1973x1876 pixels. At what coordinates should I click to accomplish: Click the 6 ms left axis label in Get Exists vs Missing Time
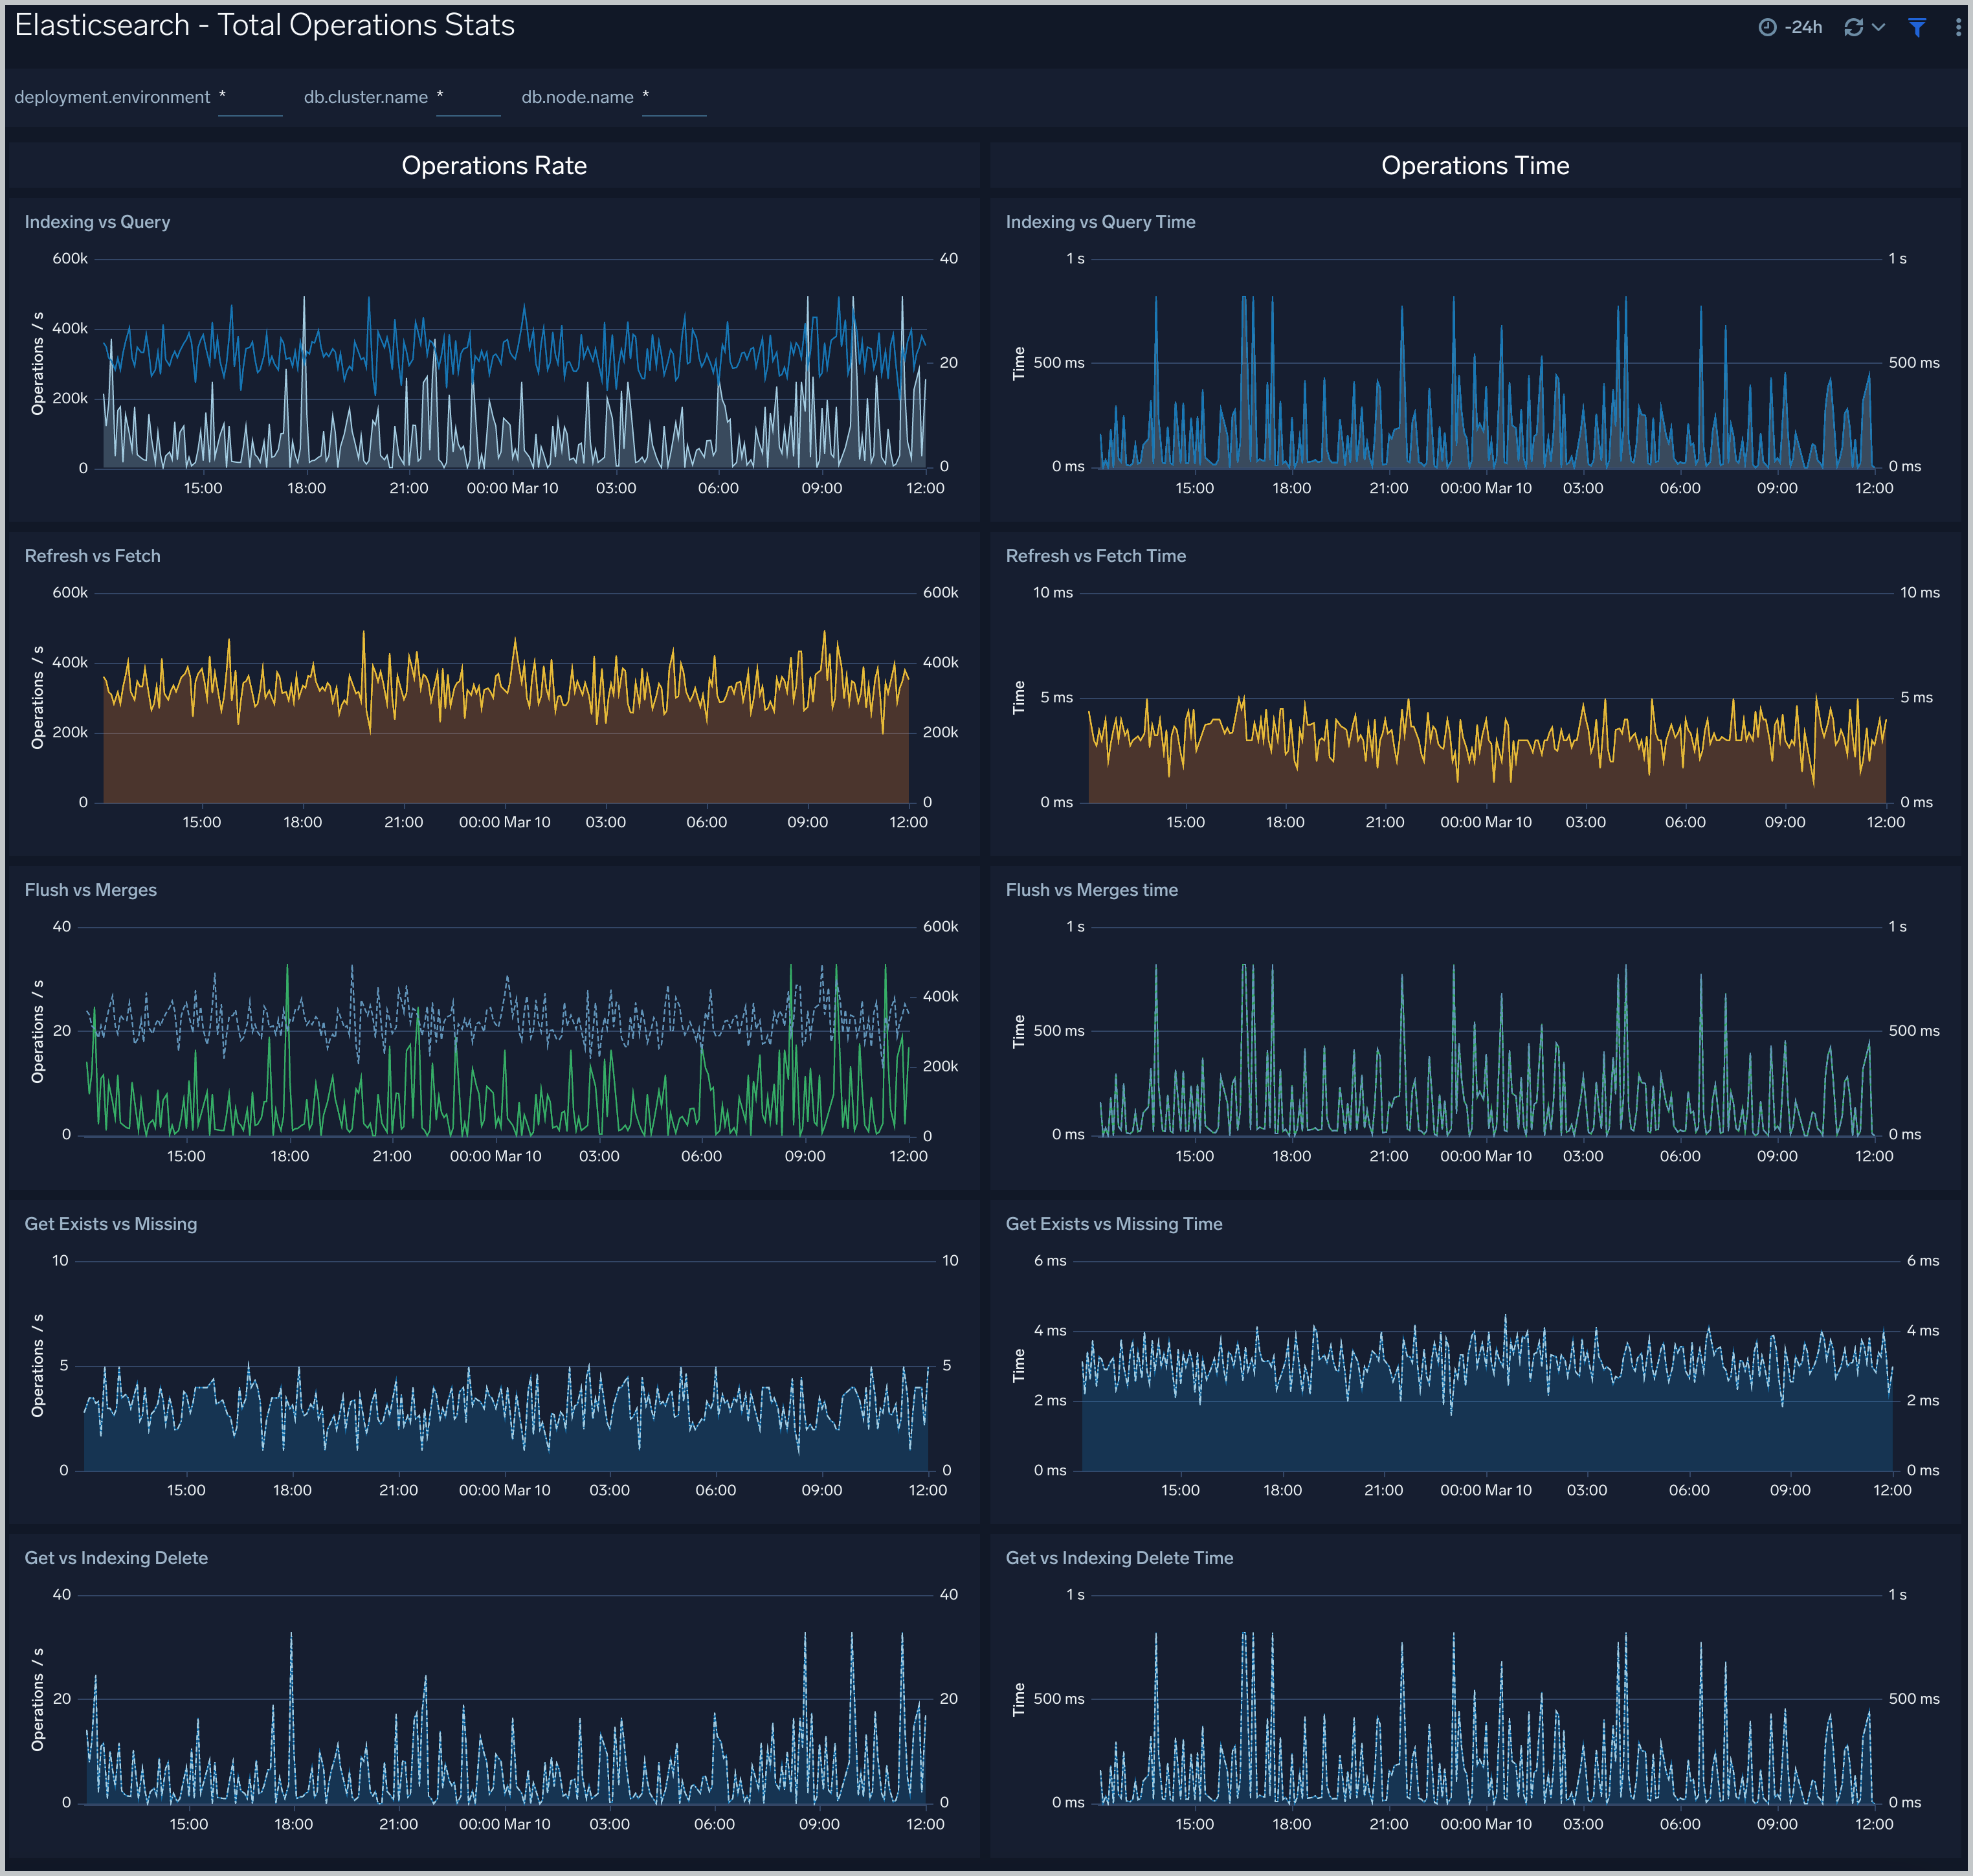point(1049,1261)
